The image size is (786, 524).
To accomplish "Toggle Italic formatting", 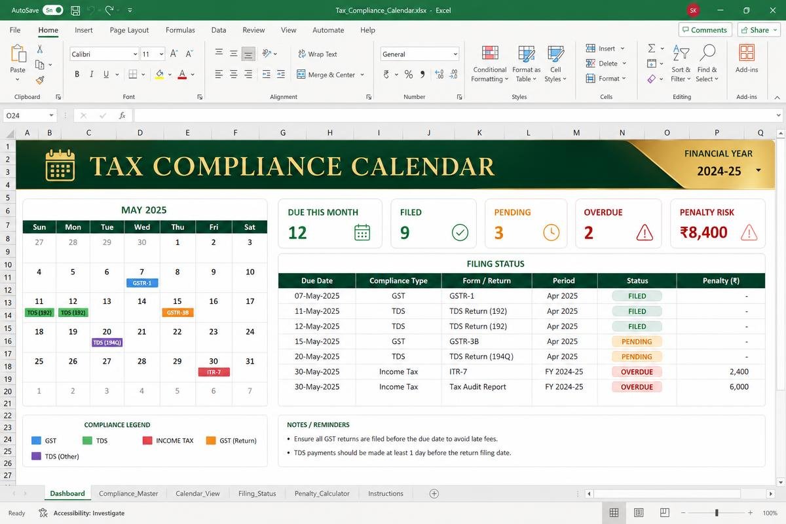I will [91, 75].
